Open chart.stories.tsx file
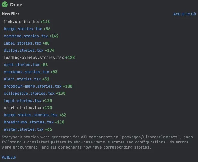Image resolution: width=198 pixels, height=162 pixels. 22,108
